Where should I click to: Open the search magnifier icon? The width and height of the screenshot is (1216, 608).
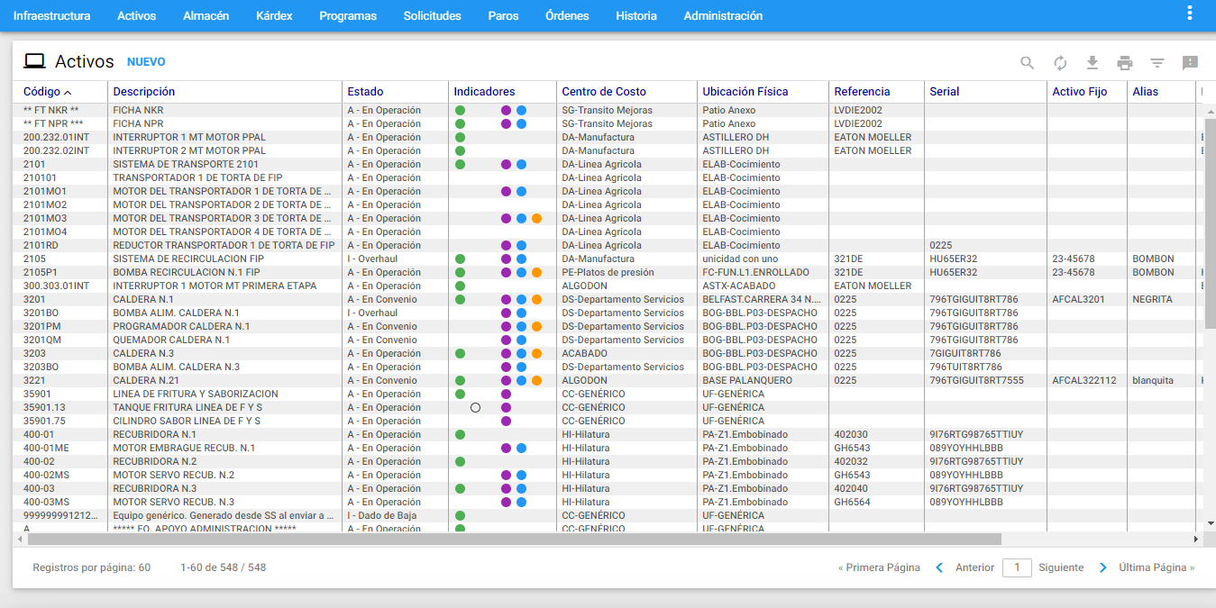point(1027,63)
